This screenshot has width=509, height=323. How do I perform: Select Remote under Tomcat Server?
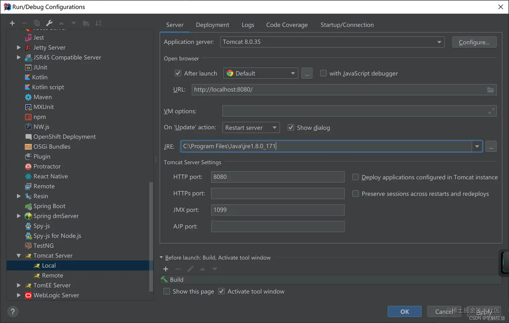[53, 276]
